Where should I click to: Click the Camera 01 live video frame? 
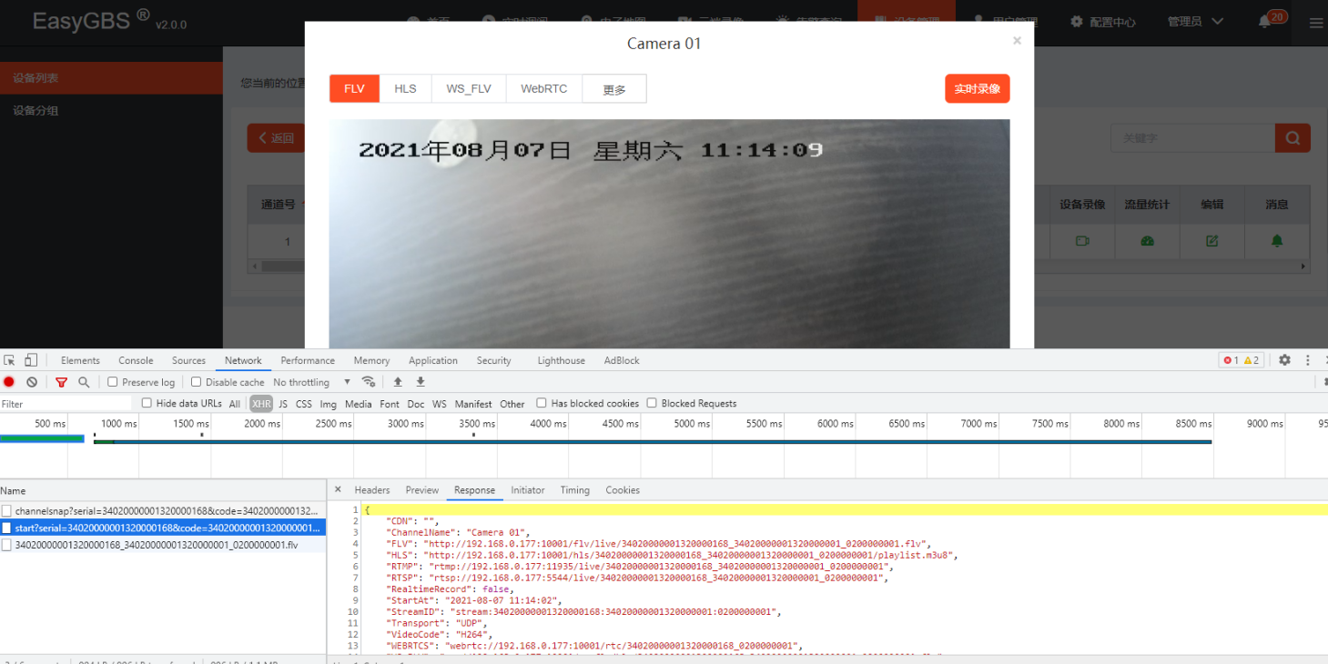[x=669, y=234]
